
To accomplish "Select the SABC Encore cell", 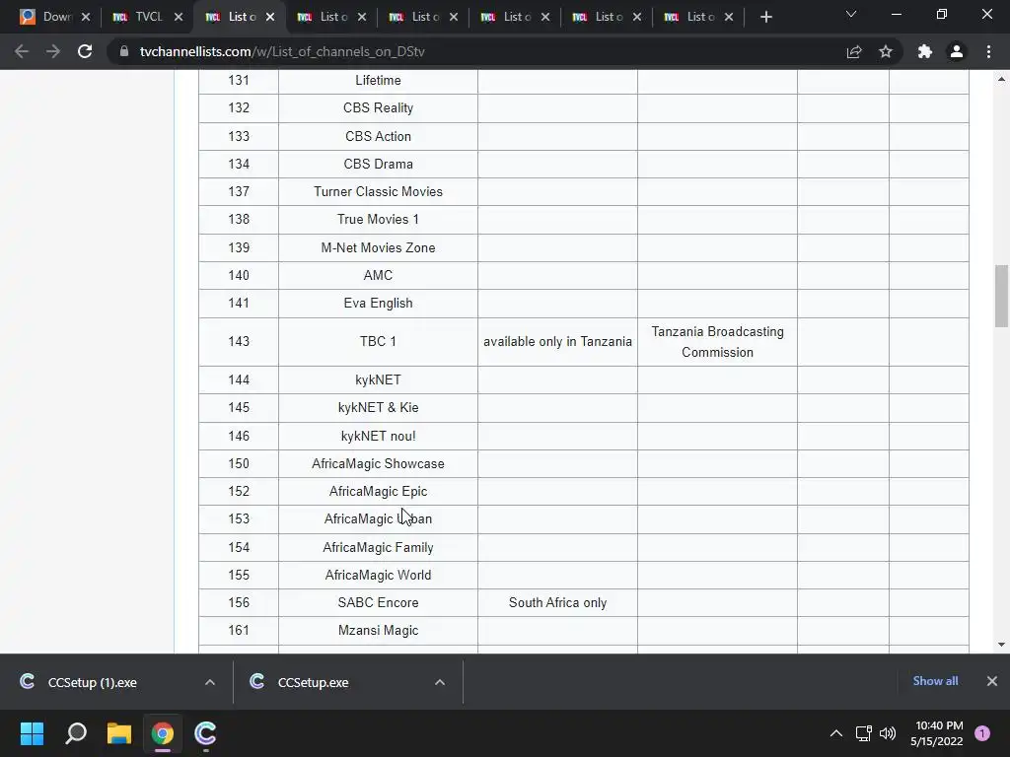I will (x=378, y=602).
